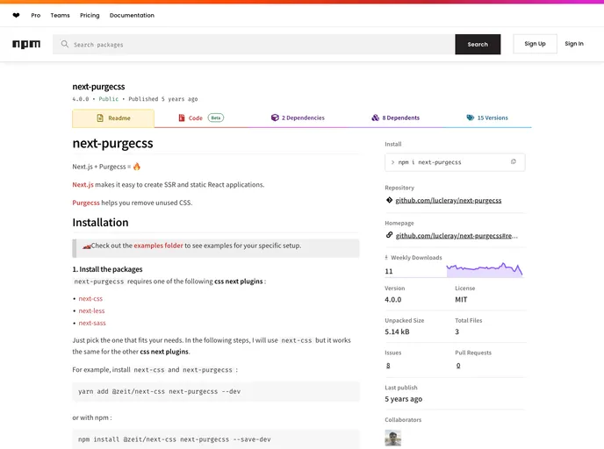Click the magnifier icon in search box
Viewport: 604px width, 449px height.
(x=65, y=44)
